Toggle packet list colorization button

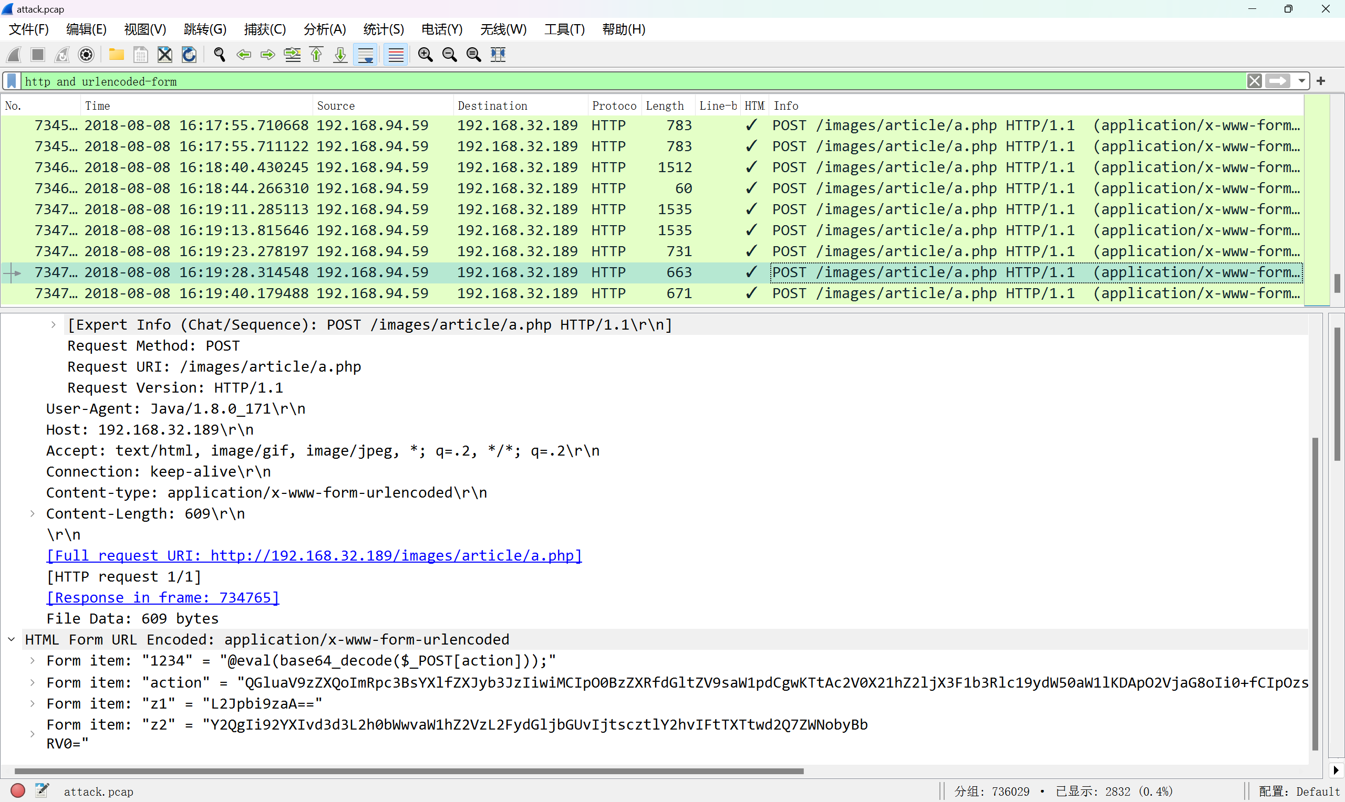tap(396, 55)
